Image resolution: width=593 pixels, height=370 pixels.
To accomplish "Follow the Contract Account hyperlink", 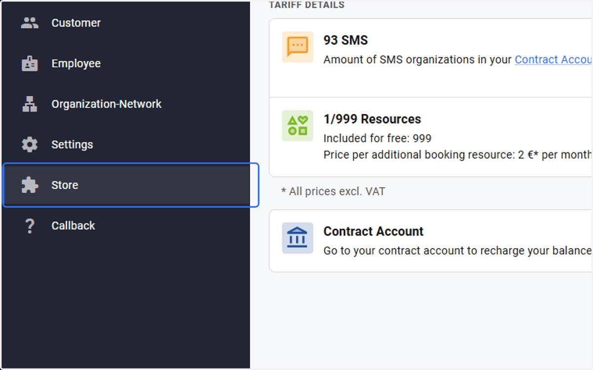I will 553,60.
